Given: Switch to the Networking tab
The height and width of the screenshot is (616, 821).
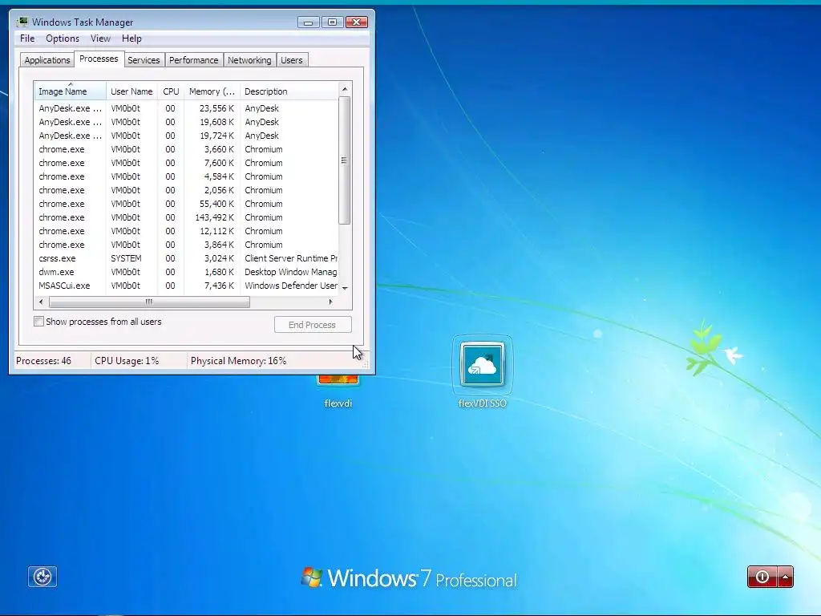Looking at the screenshot, I should coord(249,60).
